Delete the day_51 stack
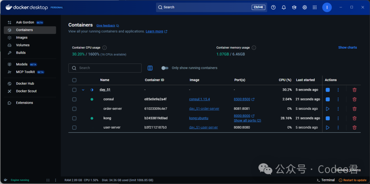 (355, 90)
